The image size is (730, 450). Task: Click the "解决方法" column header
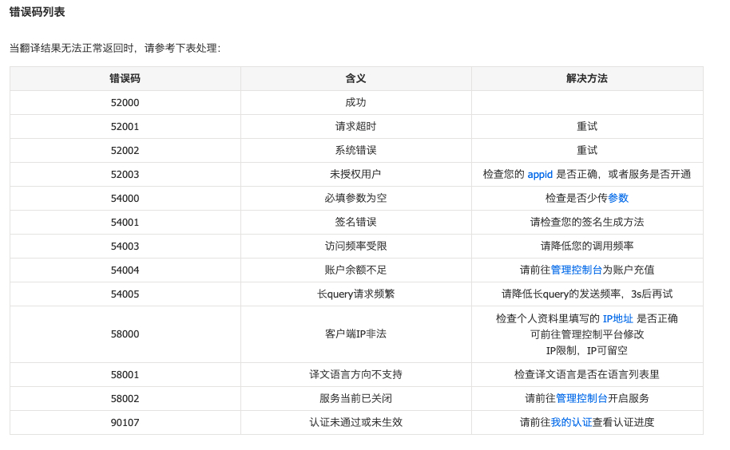point(587,78)
